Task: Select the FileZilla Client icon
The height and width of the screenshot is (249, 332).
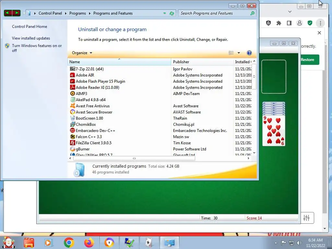Action: click(72, 143)
